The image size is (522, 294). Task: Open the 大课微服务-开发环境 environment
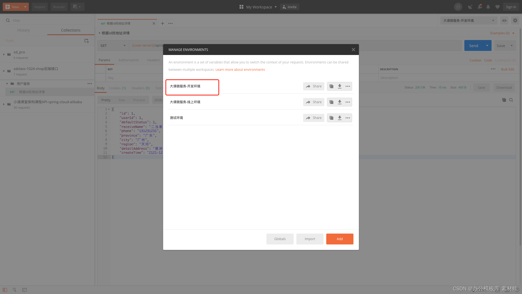click(185, 86)
